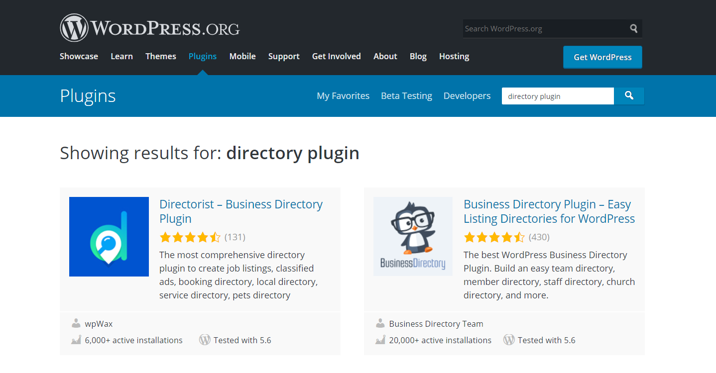Open the Themes page
716x373 pixels.
point(161,56)
